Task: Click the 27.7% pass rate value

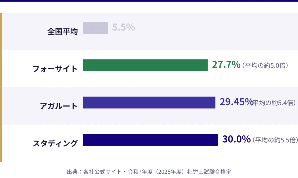Action: tap(226, 65)
